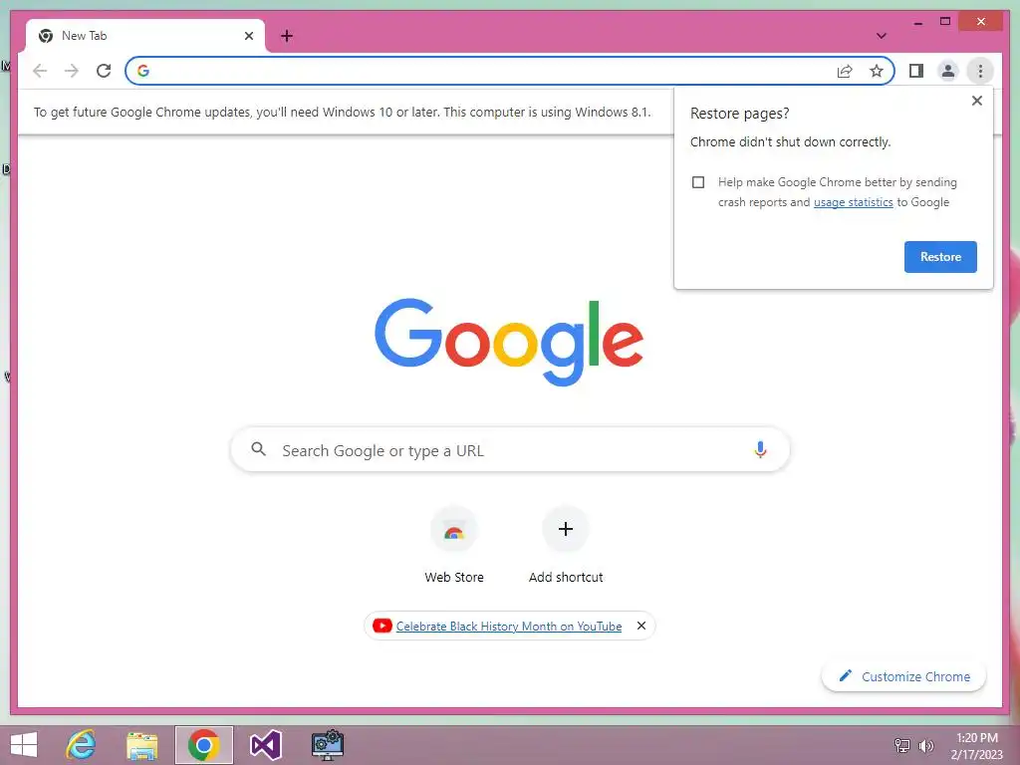Screen dimensions: 1020x765
Task: Click the magnifier icon in search box
Action: coord(258,449)
